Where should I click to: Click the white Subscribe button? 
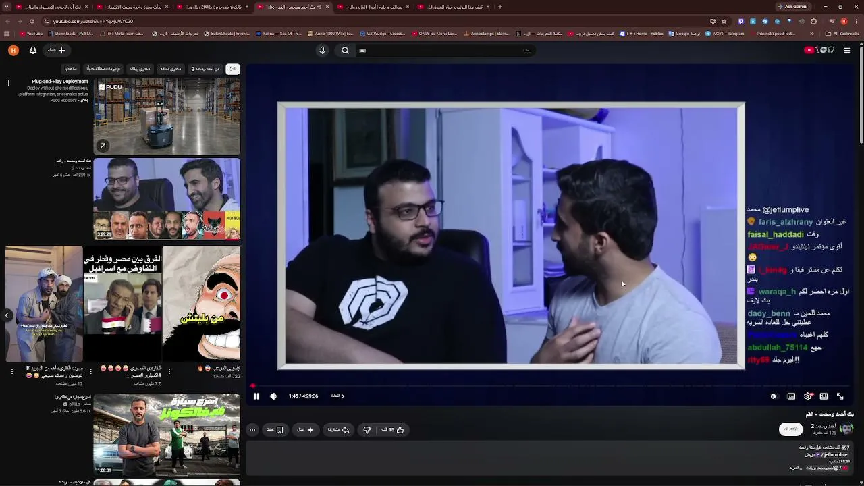click(790, 429)
